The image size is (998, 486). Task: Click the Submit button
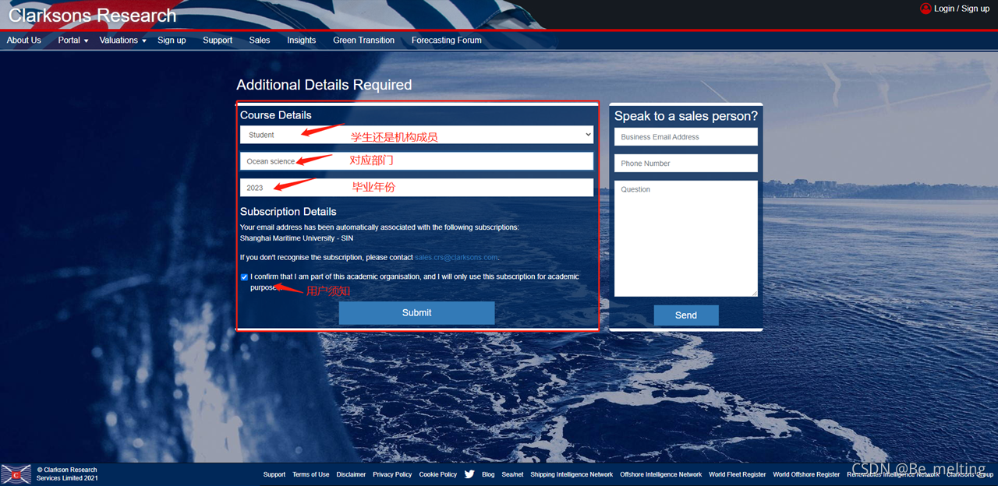(416, 312)
